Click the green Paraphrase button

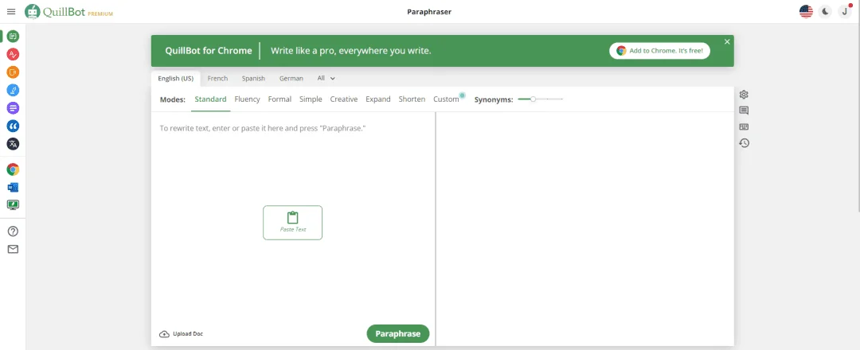(x=398, y=333)
